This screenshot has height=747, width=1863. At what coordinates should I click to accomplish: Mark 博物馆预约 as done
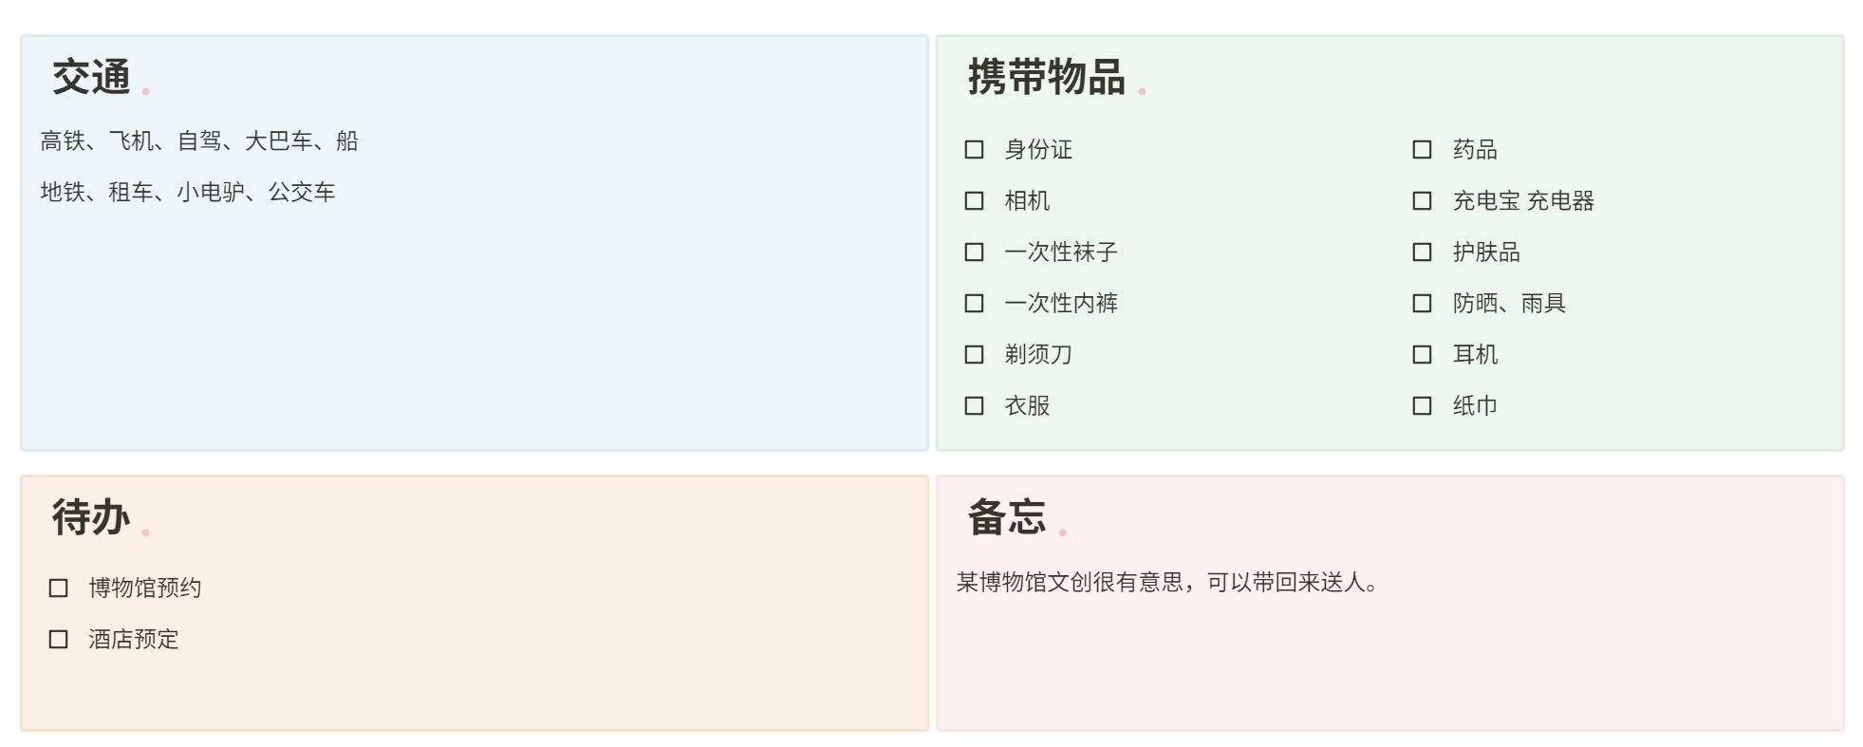[59, 588]
